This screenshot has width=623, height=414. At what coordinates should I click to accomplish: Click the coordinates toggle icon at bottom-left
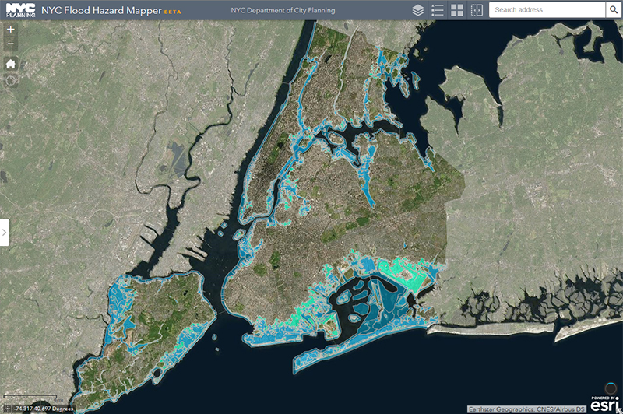click(7, 408)
